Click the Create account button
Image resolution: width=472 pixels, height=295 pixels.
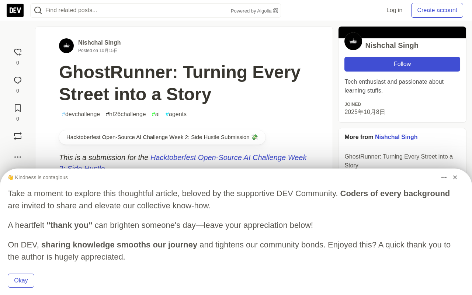coord(437,10)
